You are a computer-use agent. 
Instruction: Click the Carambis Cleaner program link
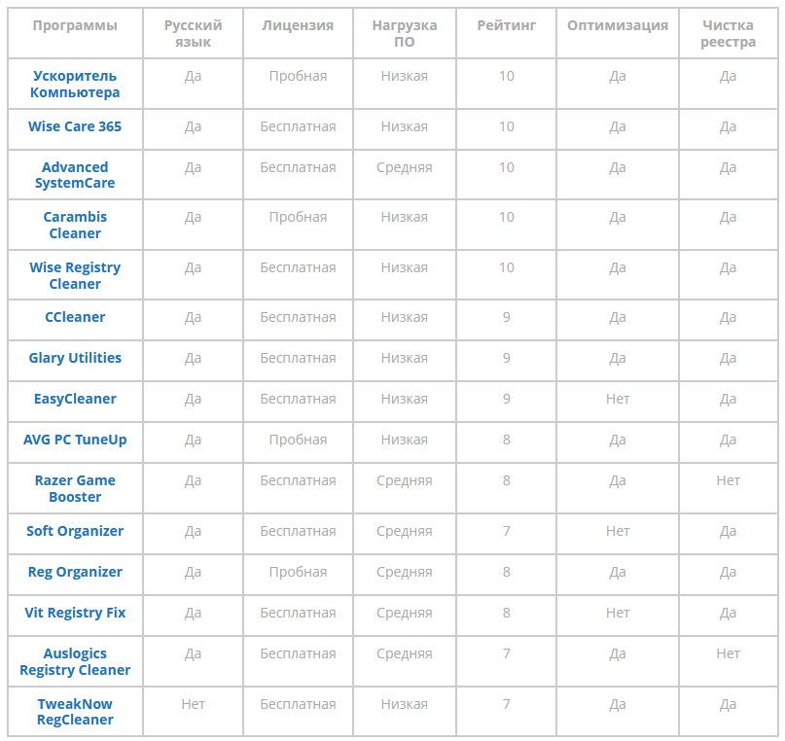(x=75, y=225)
